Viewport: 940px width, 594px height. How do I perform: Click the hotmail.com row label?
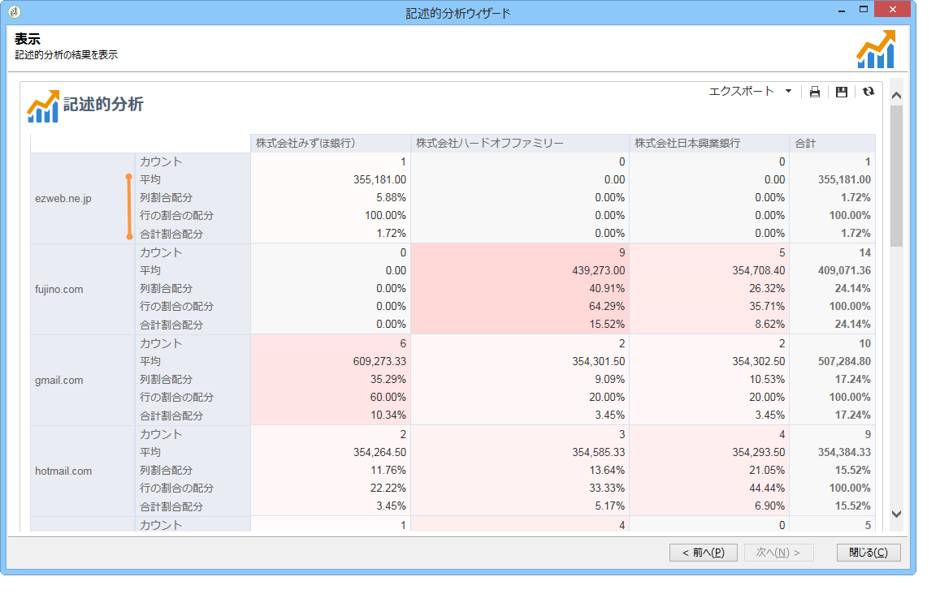[63, 471]
